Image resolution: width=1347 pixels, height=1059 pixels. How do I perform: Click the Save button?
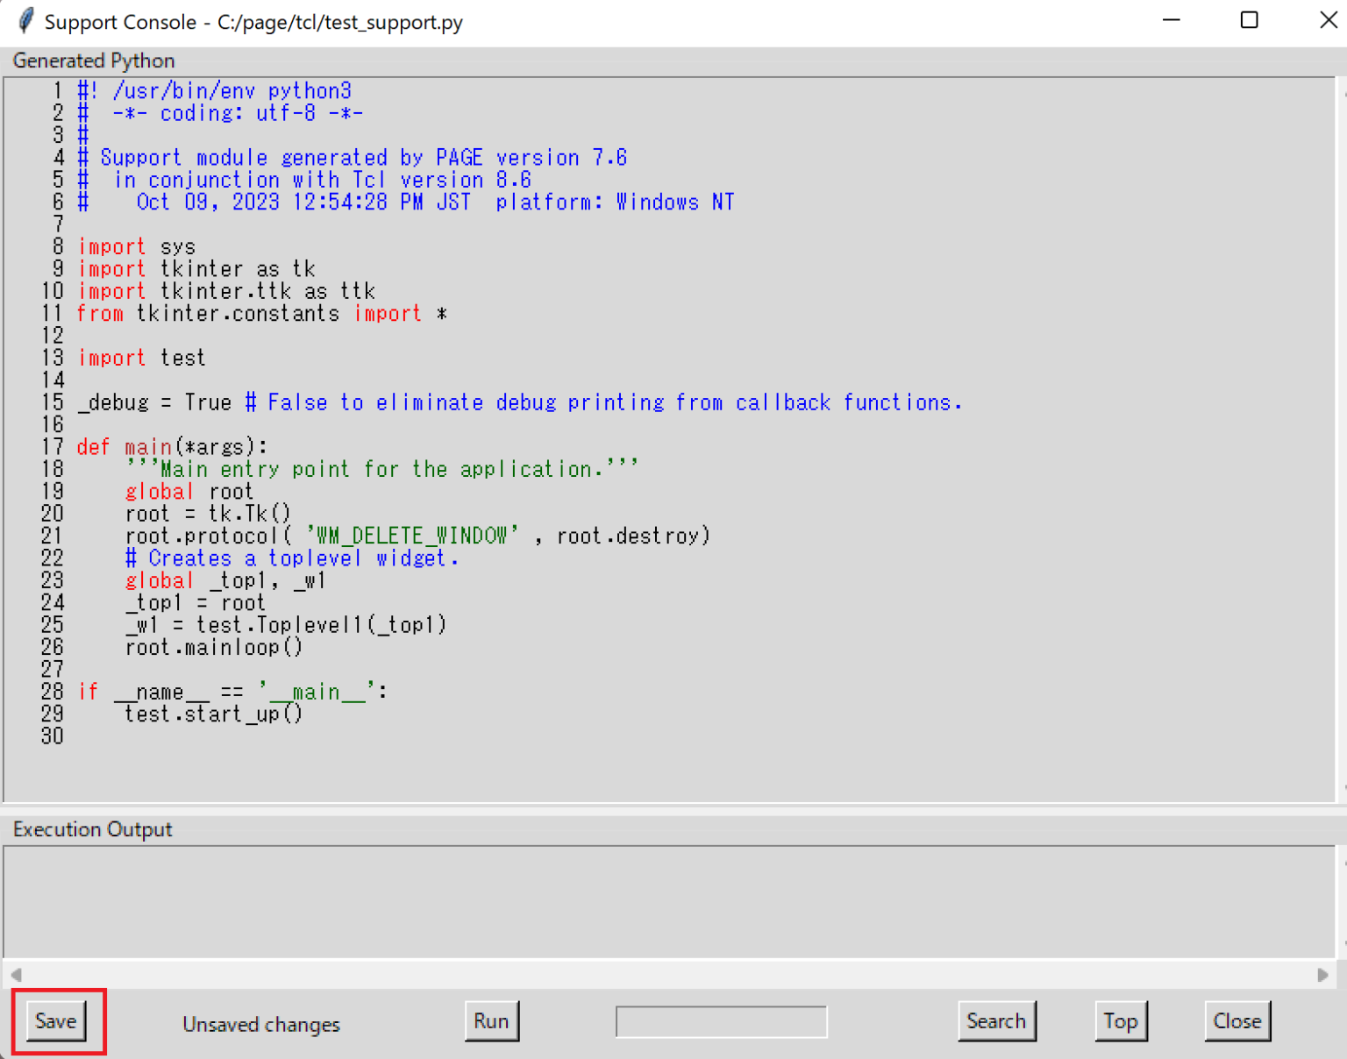56,1021
